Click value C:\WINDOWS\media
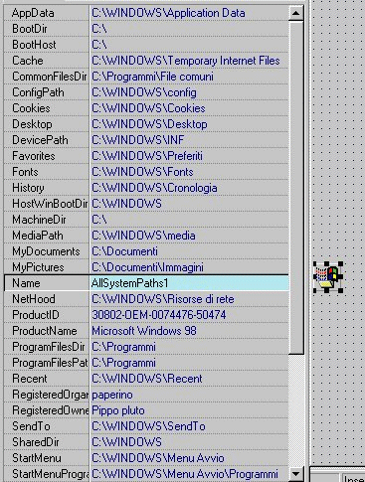The image size is (365, 482). [x=143, y=236]
